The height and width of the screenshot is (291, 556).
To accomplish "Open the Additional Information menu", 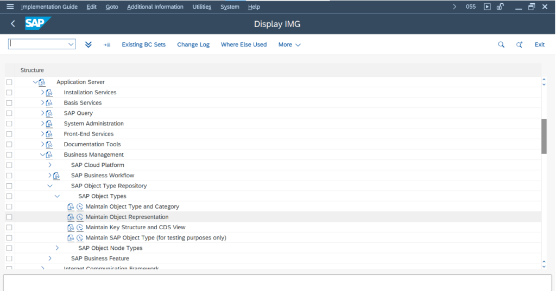I will click(155, 7).
